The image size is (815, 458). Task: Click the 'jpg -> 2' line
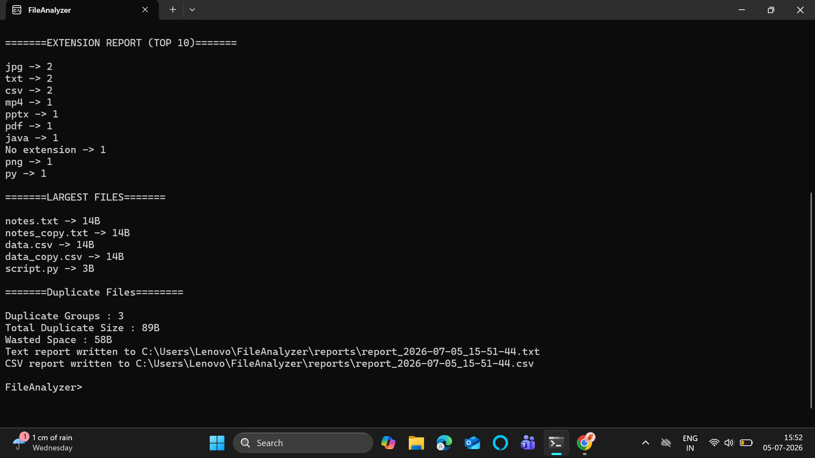pyautogui.click(x=29, y=67)
